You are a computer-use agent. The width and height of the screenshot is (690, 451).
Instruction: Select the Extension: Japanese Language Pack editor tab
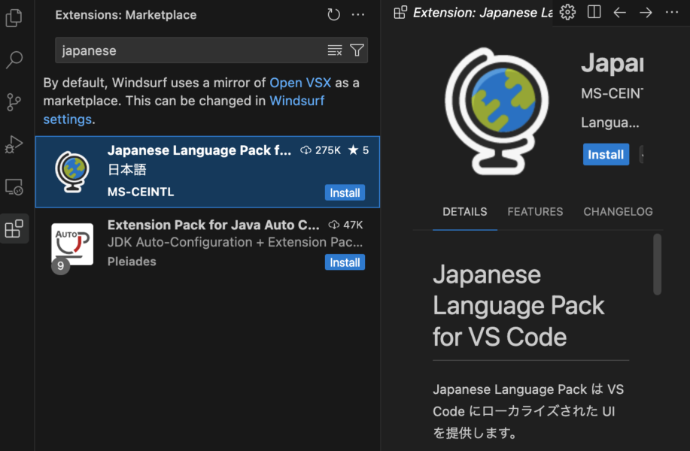(473, 13)
